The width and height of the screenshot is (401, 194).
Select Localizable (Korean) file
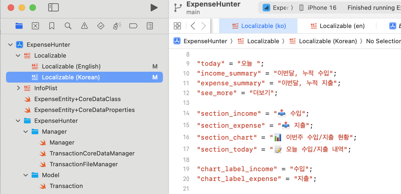coord(84,77)
